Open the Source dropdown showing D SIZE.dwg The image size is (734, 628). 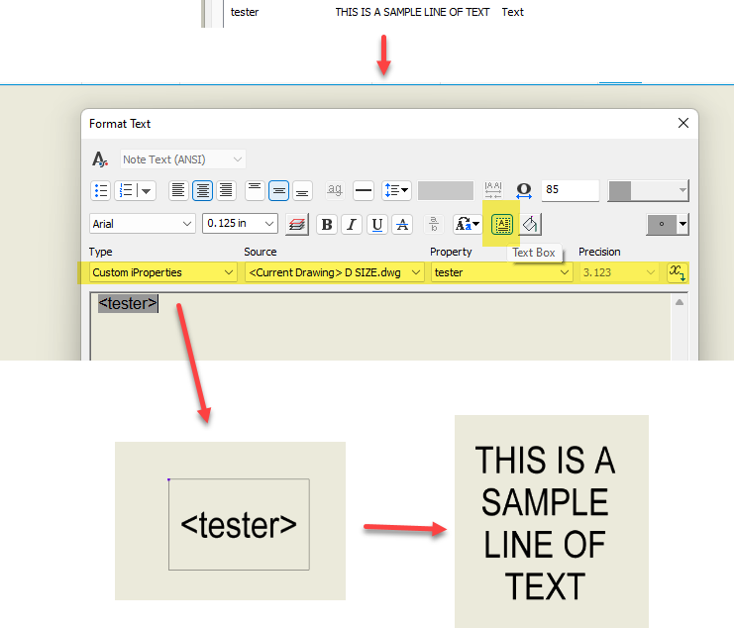point(334,272)
